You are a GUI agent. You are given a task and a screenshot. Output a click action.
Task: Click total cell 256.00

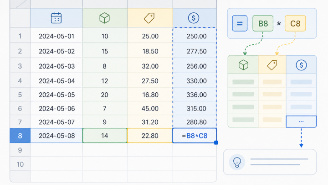click(195, 66)
